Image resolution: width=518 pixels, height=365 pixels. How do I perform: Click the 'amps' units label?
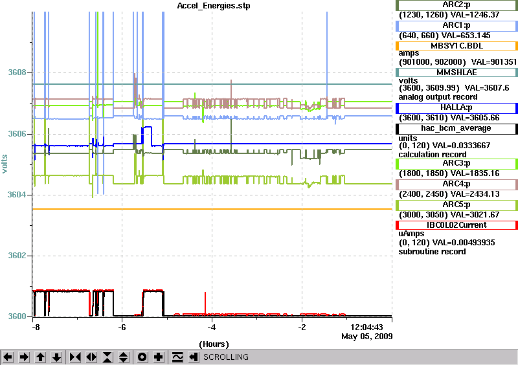[409, 54]
